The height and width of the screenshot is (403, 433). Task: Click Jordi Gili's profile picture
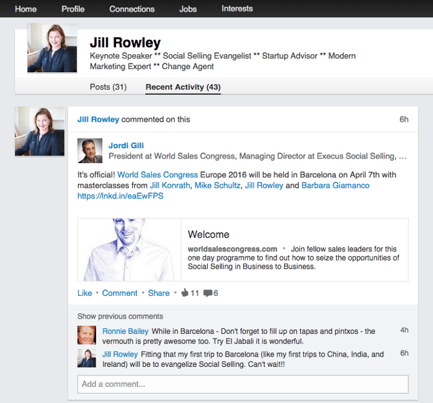click(90, 150)
